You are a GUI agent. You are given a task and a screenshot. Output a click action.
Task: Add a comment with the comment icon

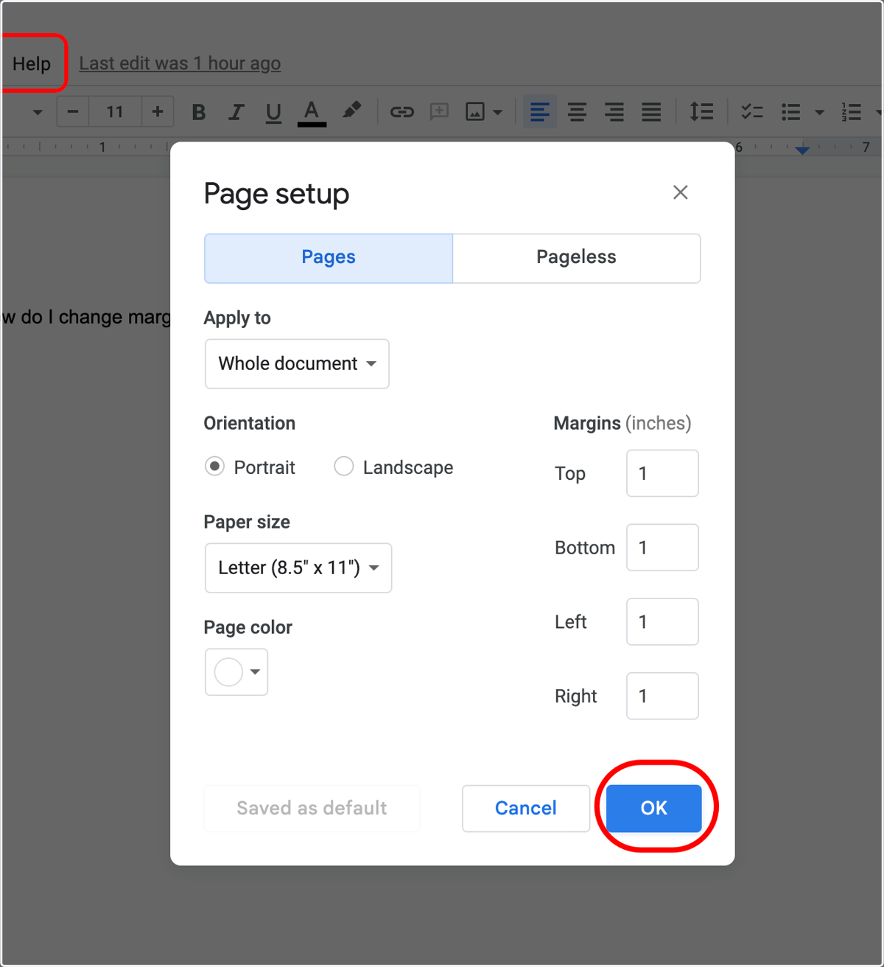(440, 112)
